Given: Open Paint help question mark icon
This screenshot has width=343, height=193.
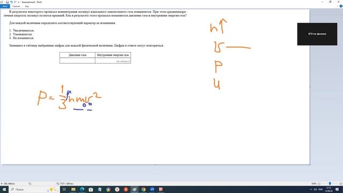Looking at the screenshot, I should point(341,6).
